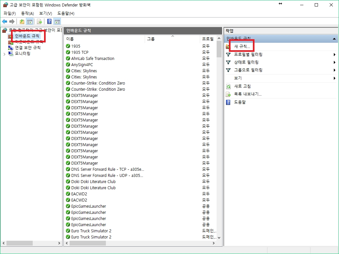The image size is (339, 254).
Task: Expand the 프로필별 필터링 submenu
Action: click(334, 54)
